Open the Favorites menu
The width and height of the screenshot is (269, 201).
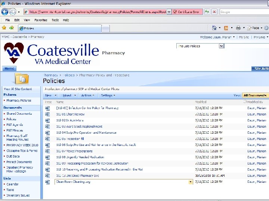[x=41, y=20]
